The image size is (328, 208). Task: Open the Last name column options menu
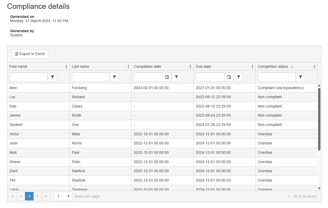click(x=128, y=67)
